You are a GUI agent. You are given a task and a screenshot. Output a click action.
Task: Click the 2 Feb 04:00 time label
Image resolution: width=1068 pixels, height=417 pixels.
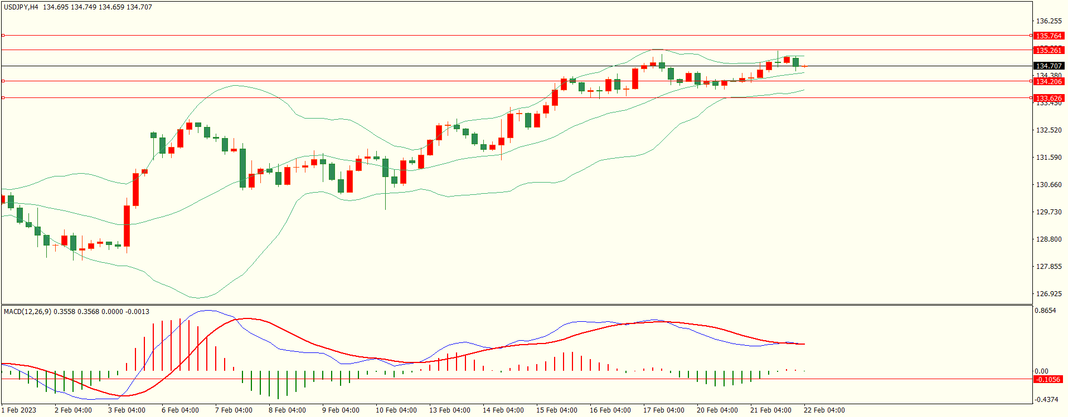pyautogui.click(x=74, y=410)
